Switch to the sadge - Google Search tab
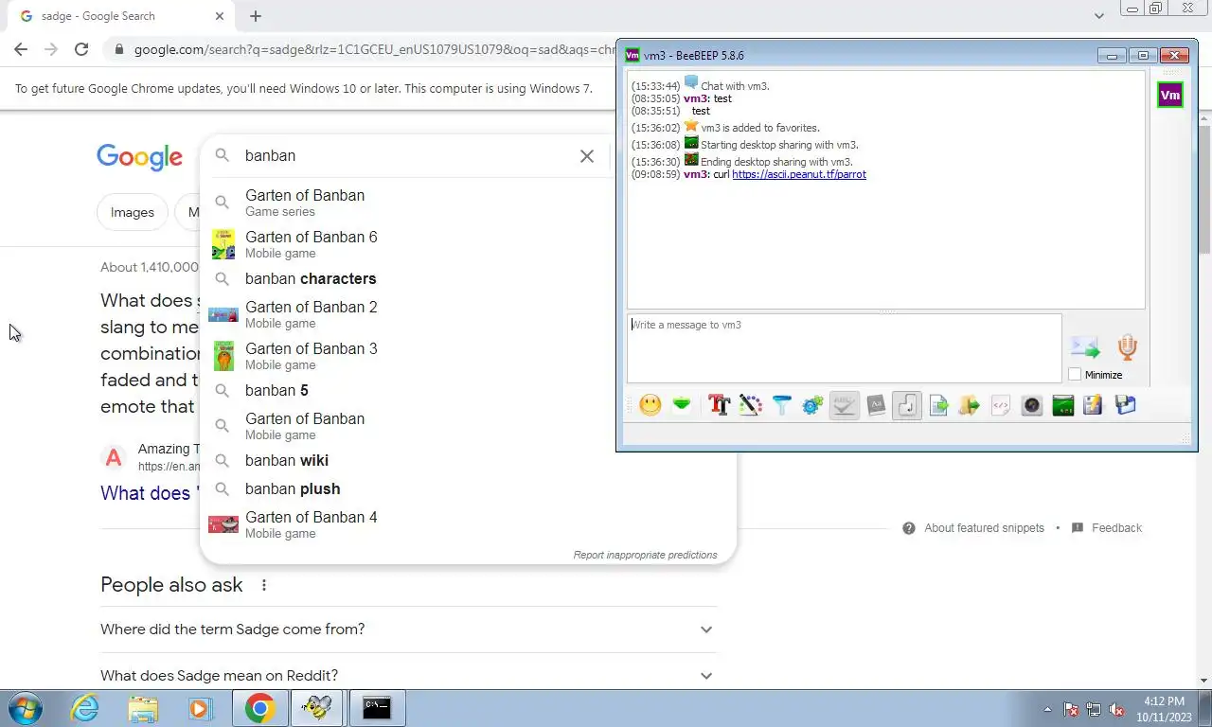 [x=123, y=16]
